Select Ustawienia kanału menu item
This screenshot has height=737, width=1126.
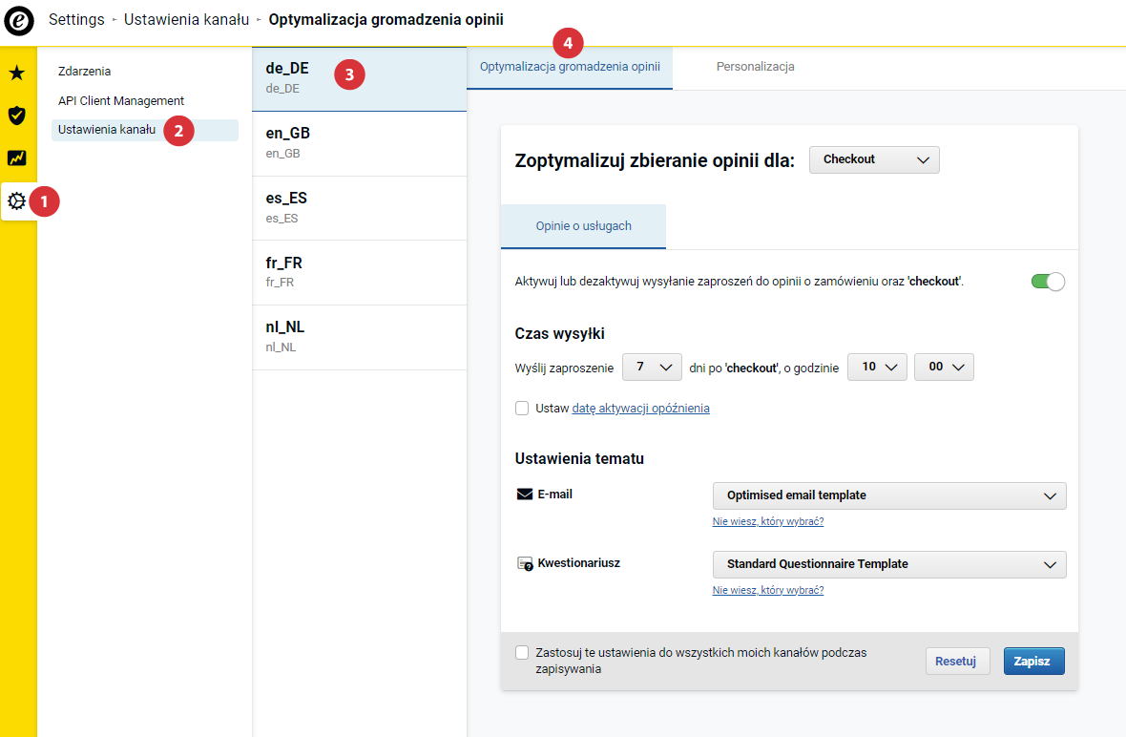point(144,130)
